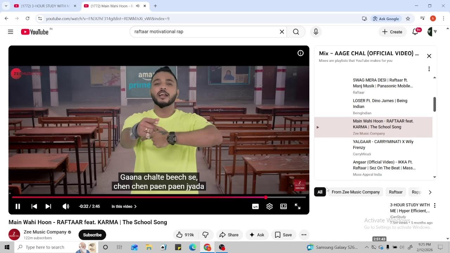Image resolution: width=450 pixels, height=253 pixels.
Task: Play SWAG MERA DESI from mix
Action: click(373, 86)
